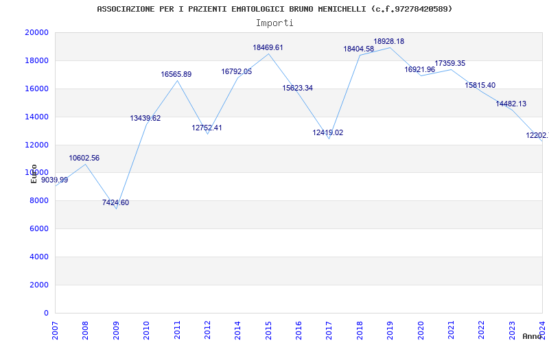Image resolution: width=549 pixels, height=343 pixels.
Task: Click the x-axis year 2011
Action: [x=177, y=331]
